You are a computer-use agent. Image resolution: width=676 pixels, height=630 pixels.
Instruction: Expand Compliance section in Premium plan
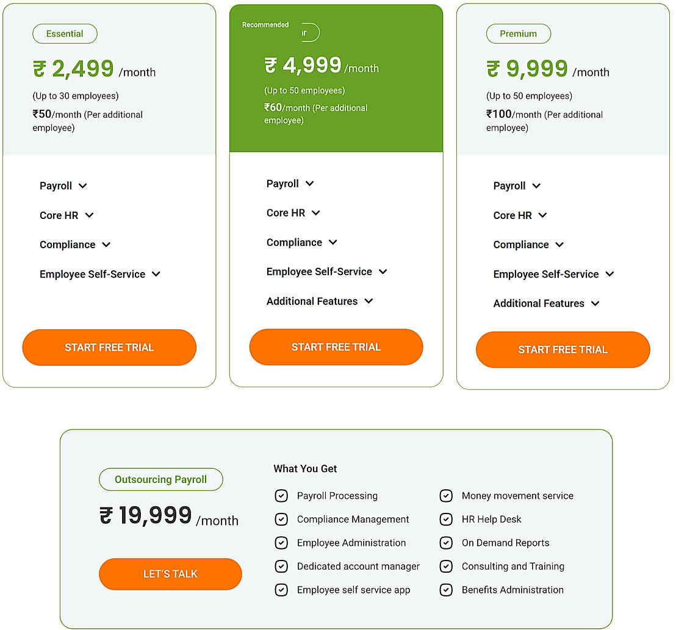(528, 245)
